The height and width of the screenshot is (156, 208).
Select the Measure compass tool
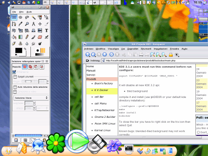[x=33, y=24]
